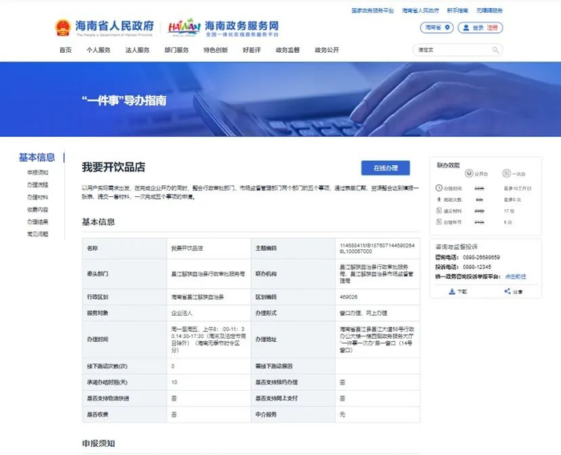Open the 个人服务 navigation menu
561x455 pixels.
98,50
